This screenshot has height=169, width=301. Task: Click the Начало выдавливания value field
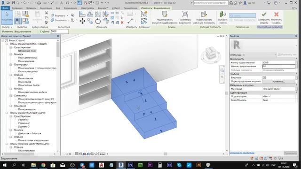(x=278, y=66)
